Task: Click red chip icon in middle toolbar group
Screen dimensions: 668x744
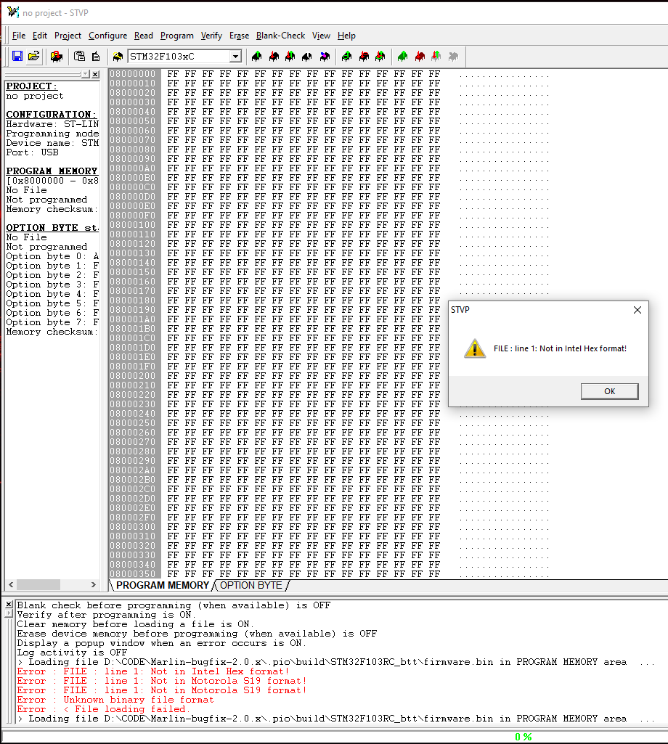Action: (x=364, y=57)
